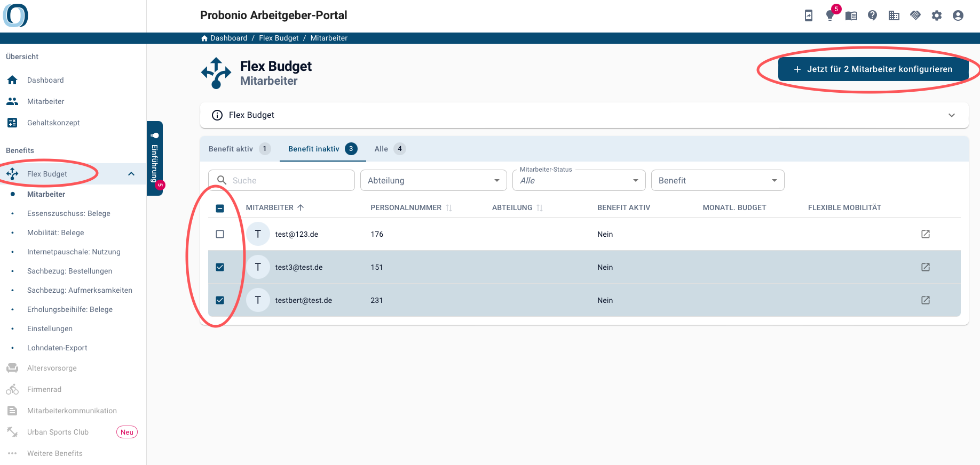Image resolution: width=980 pixels, height=465 pixels.
Task: Click the Mitarbeiterkommunikation document icon
Action: click(x=12, y=411)
